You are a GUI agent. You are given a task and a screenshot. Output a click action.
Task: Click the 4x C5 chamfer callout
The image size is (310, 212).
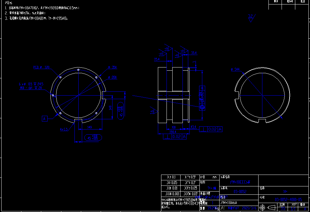[x=63, y=130]
